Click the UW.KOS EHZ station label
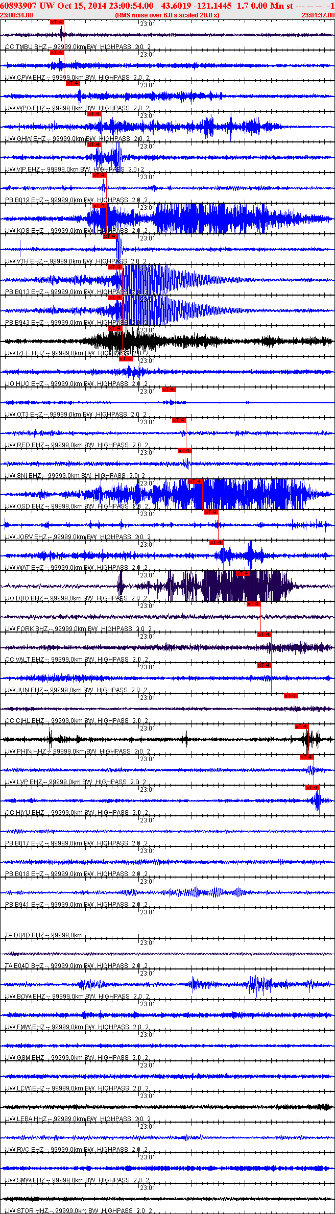 pyautogui.click(x=25, y=231)
